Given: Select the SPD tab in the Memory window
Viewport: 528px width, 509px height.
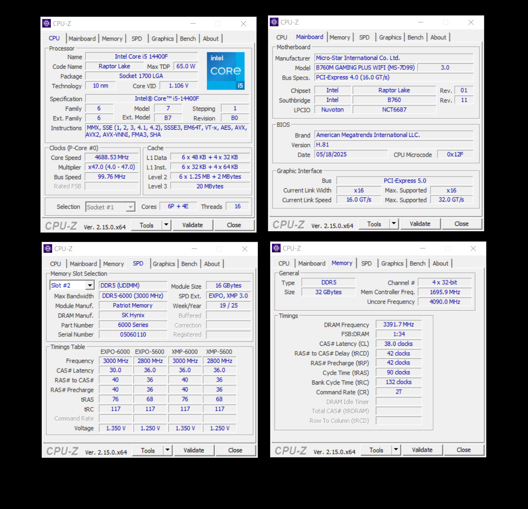Looking at the screenshot, I should 366,264.
